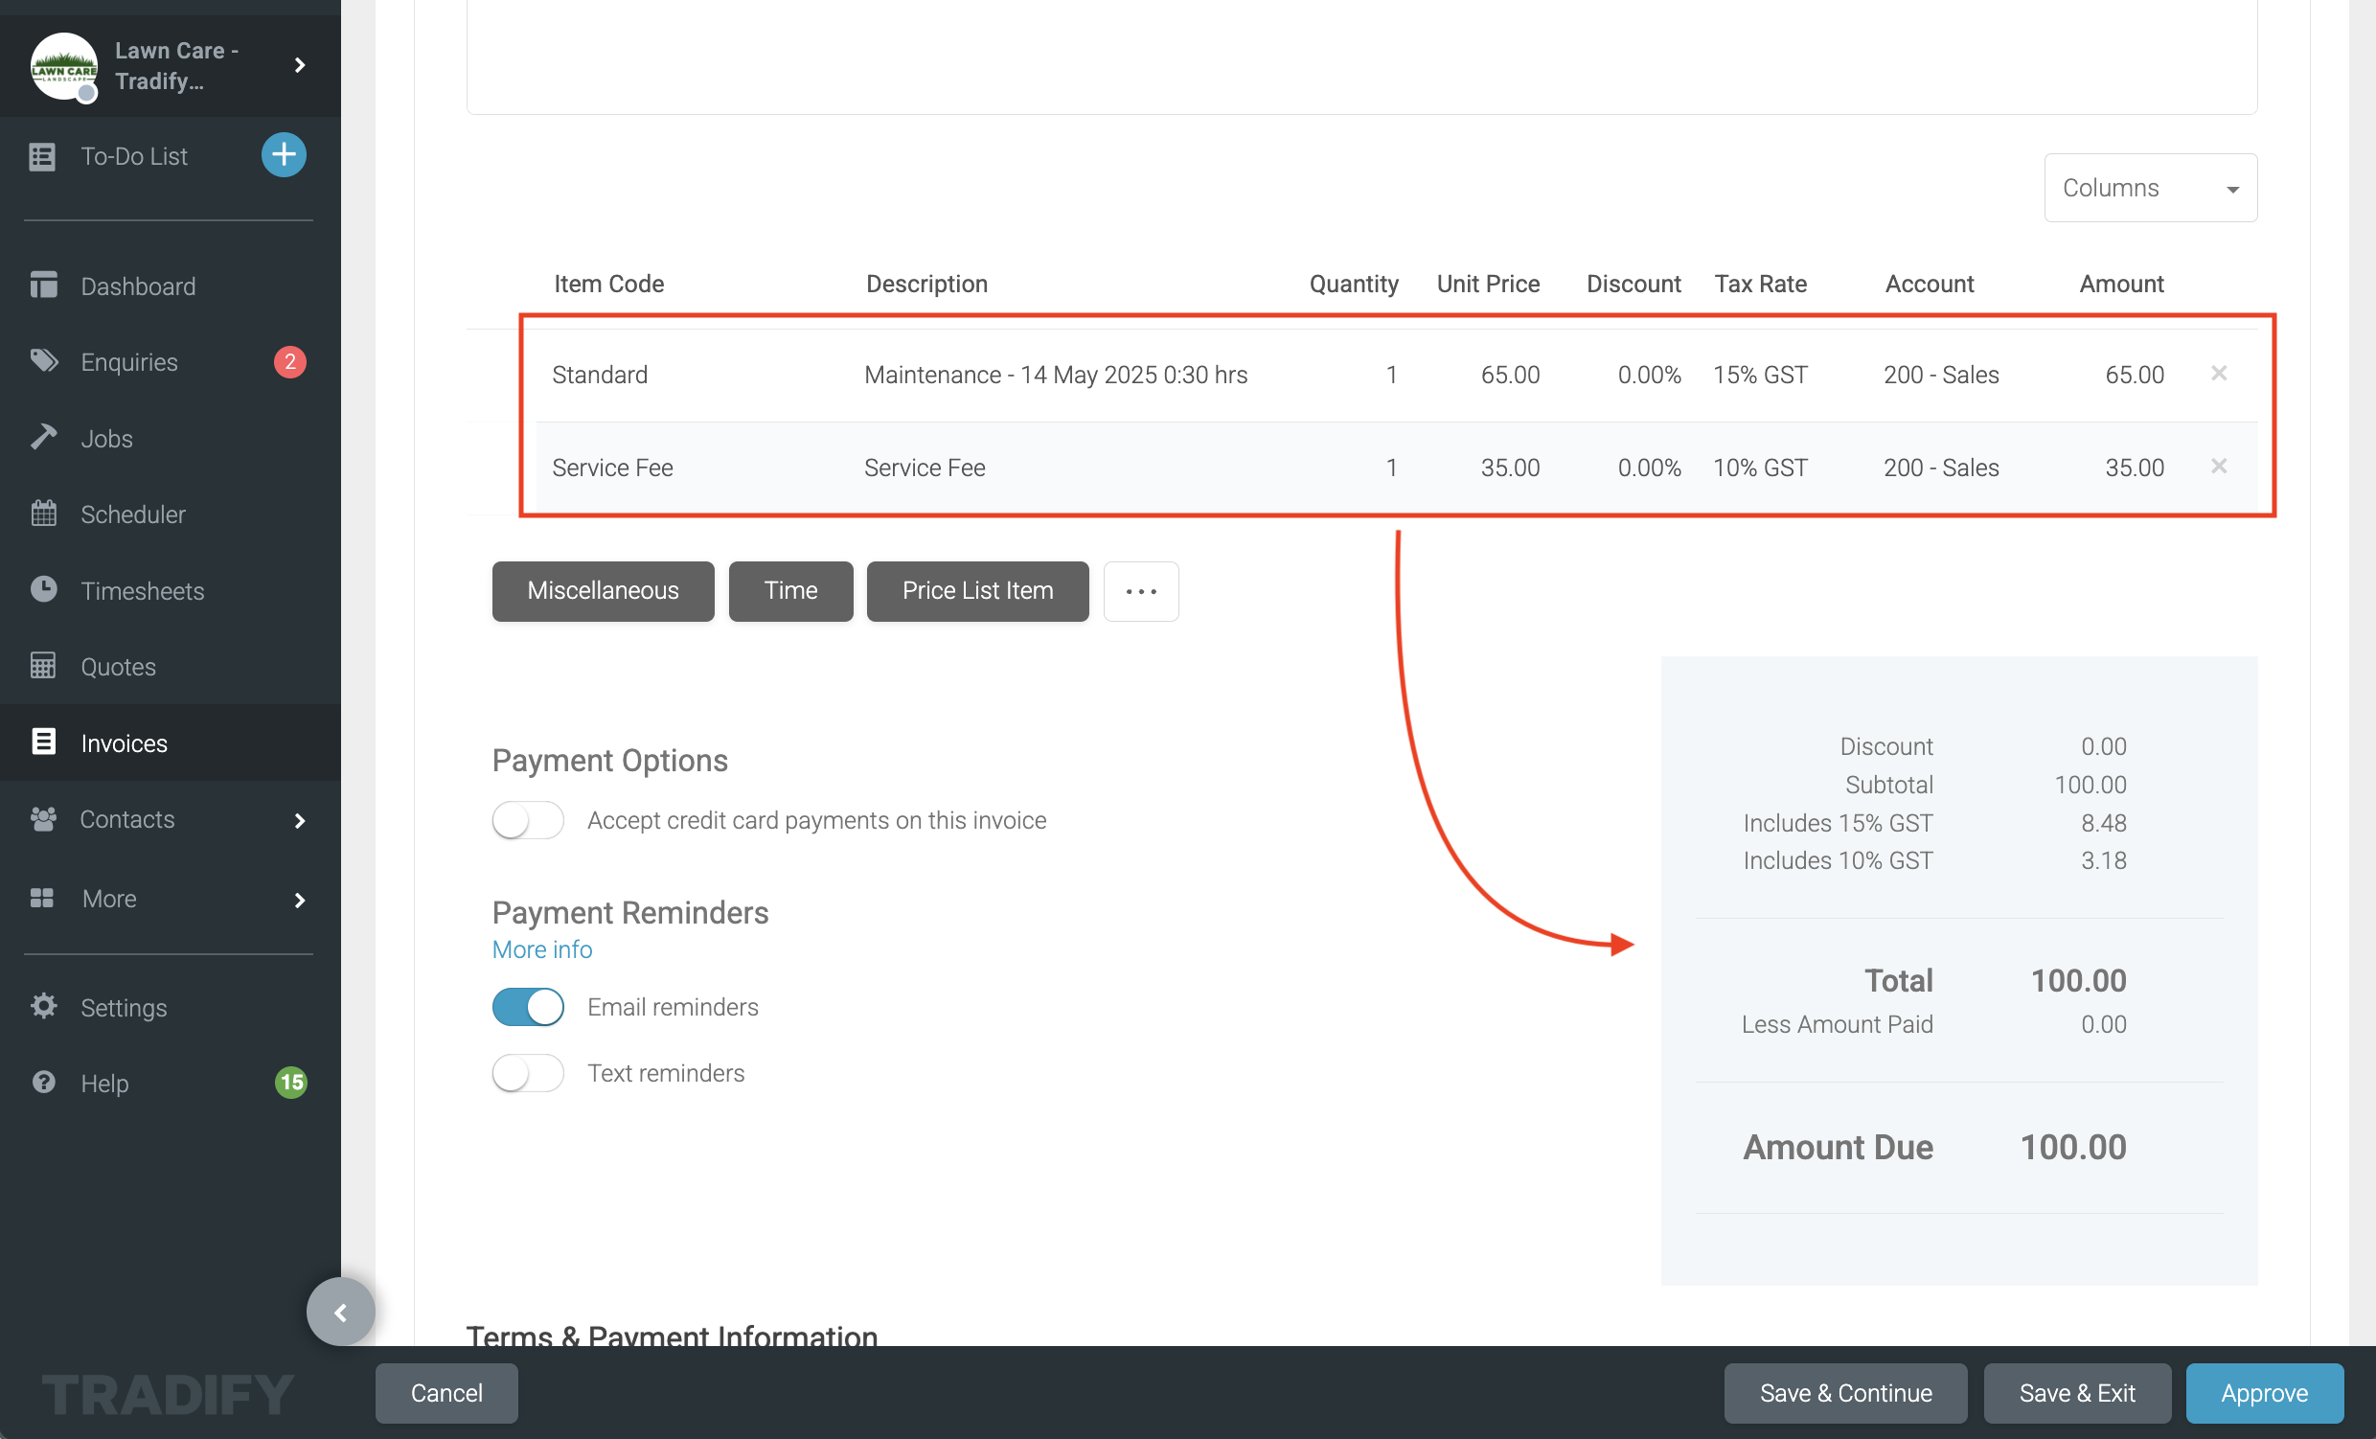Remove the Service Fee line item with X

point(2219,467)
